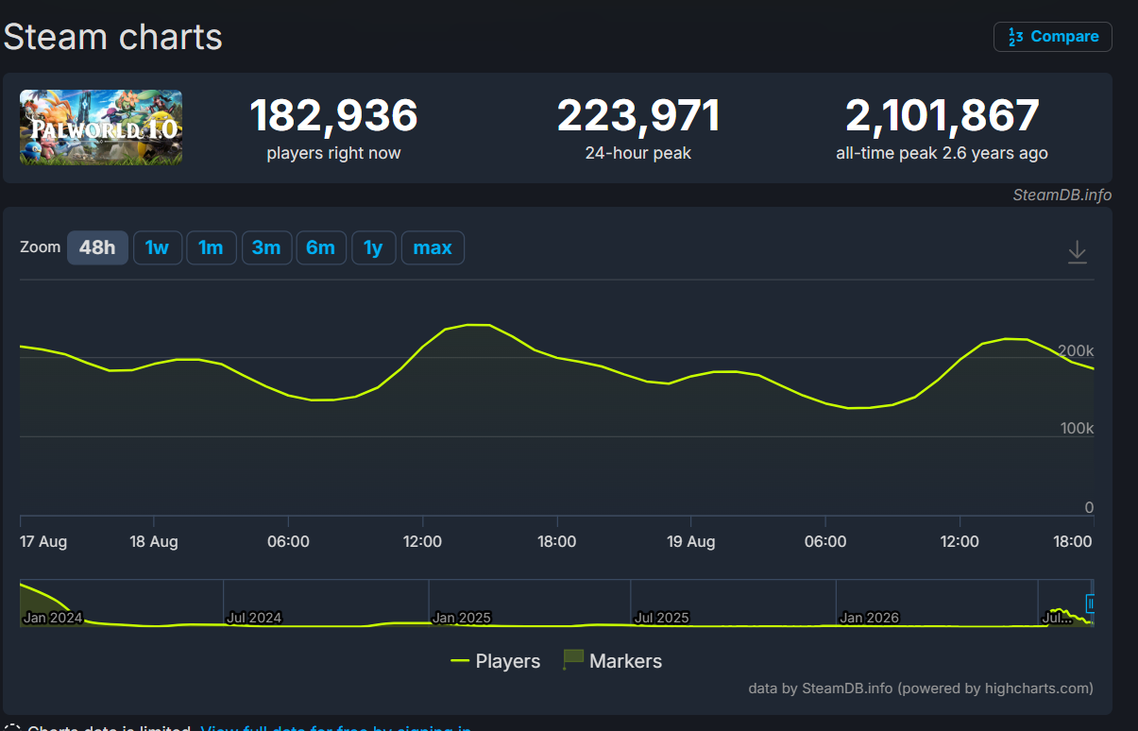
Task: Toggle the Markers series in legend
Action: [613, 661]
